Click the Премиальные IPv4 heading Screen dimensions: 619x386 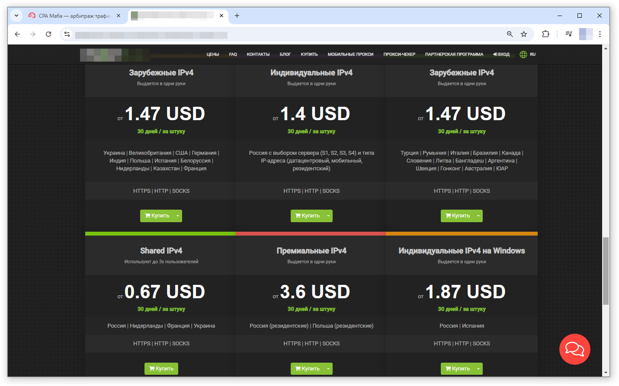click(x=311, y=251)
